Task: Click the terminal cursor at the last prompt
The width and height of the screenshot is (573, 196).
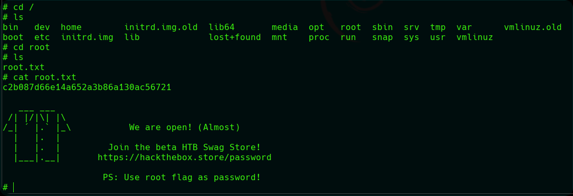Action: click(x=14, y=188)
